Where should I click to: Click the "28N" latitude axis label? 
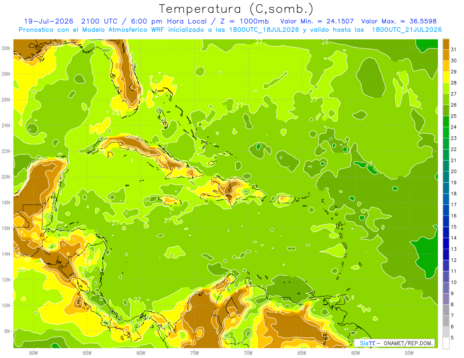click(6, 74)
